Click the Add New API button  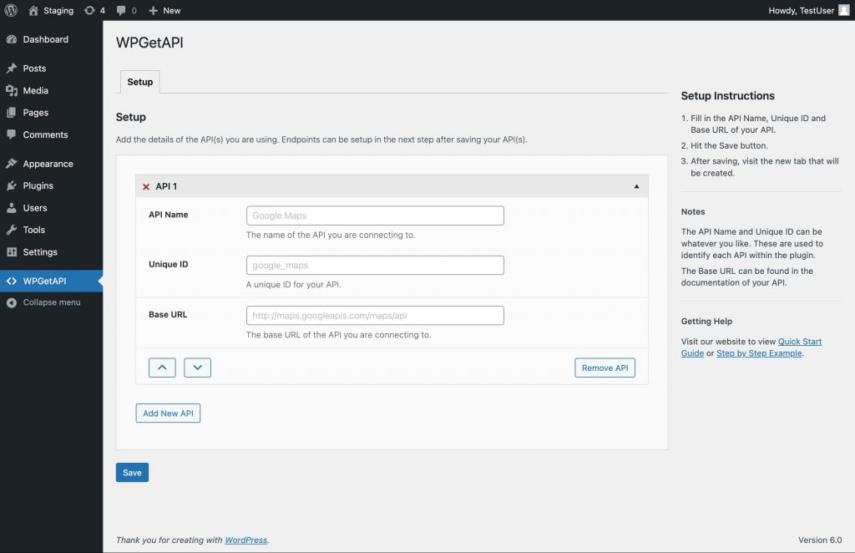[x=168, y=413]
